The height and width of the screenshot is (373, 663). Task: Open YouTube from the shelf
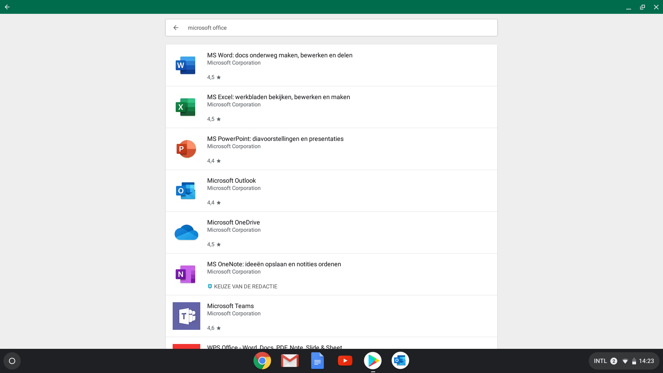click(x=345, y=361)
